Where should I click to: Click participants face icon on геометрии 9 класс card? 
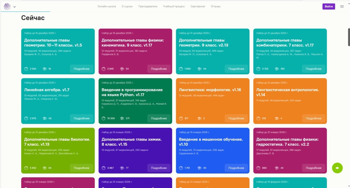(x=181, y=69)
